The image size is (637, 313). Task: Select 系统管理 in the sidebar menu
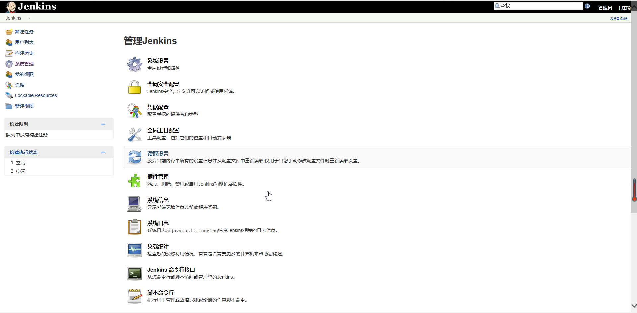point(24,64)
